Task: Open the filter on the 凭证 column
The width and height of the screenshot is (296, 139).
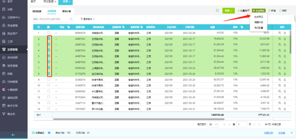Action: coord(69,27)
